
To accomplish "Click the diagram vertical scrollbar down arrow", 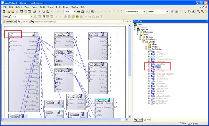I will [x=129, y=116].
